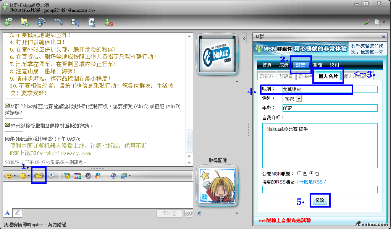This screenshot has height=229, width=391.
Task: Click the 昵稱 input field
Action: [330, 89]
